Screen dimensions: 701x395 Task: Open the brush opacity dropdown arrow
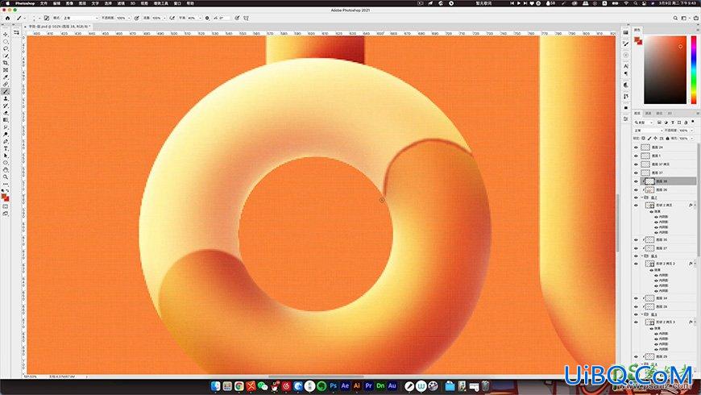[129, 18]
